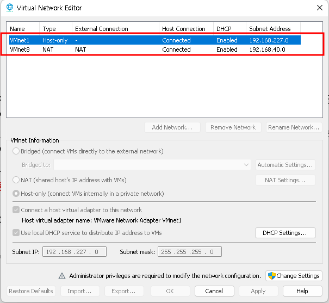
Task: Click the Subnet mask input field
Action: point(190,251)
